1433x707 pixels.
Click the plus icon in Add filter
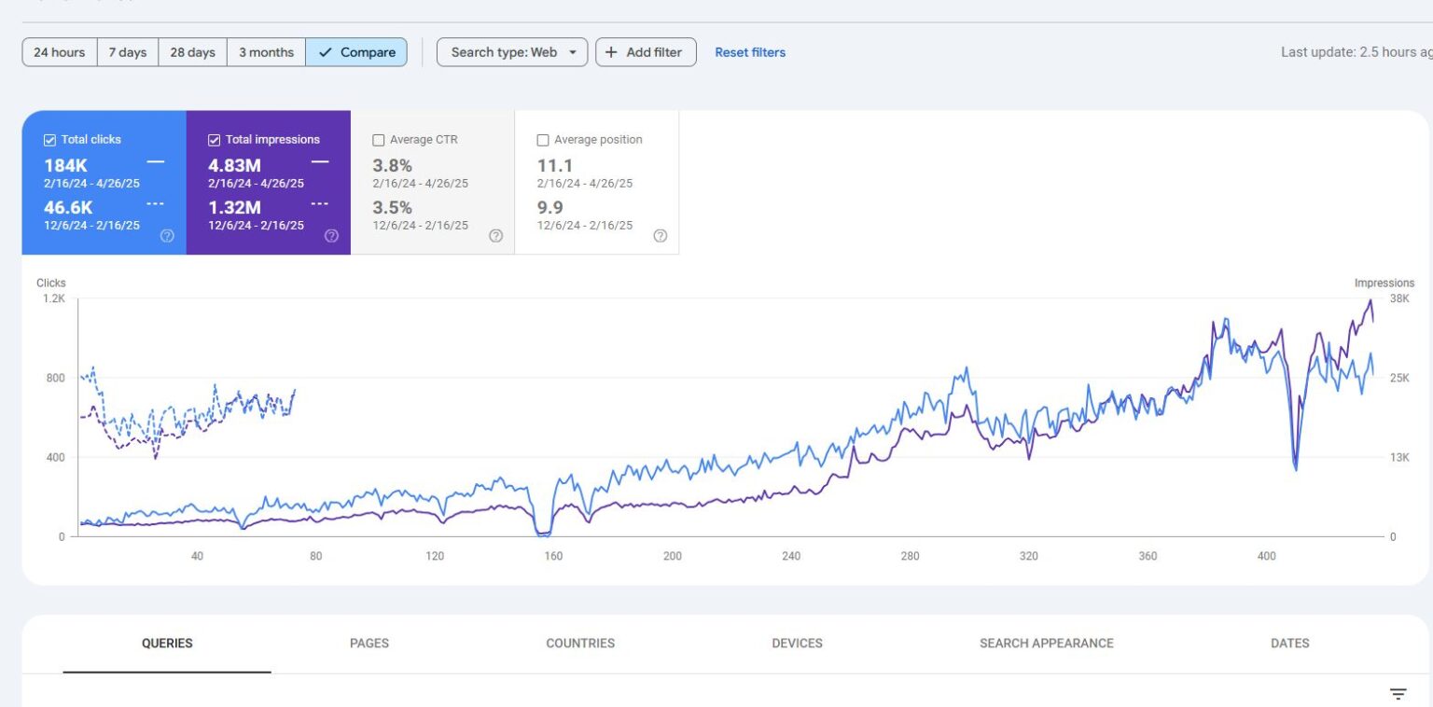[x=611, y=52]
